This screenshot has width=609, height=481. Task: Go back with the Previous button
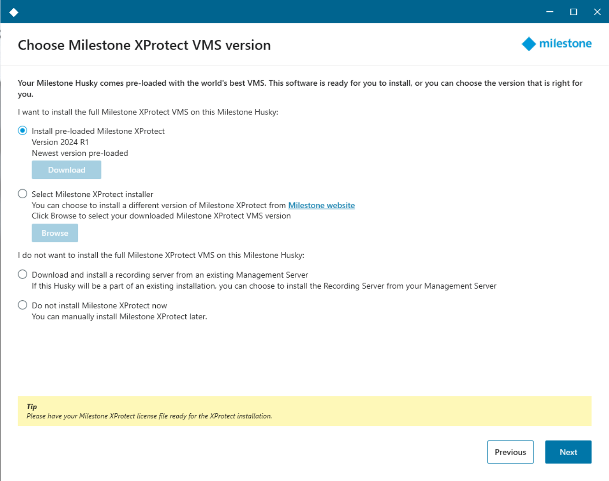(x=510, y=452)
